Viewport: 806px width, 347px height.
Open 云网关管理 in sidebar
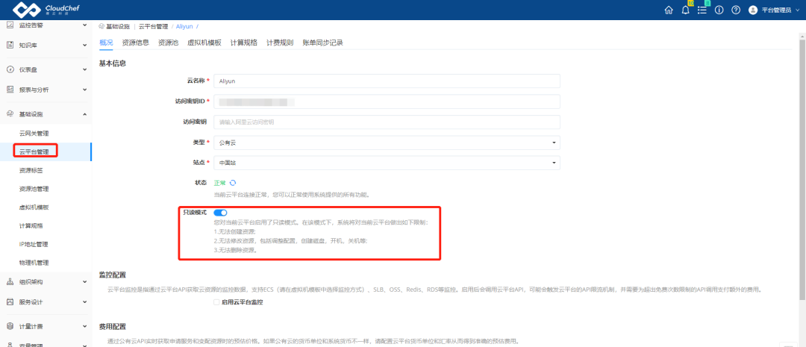(34, 133)
